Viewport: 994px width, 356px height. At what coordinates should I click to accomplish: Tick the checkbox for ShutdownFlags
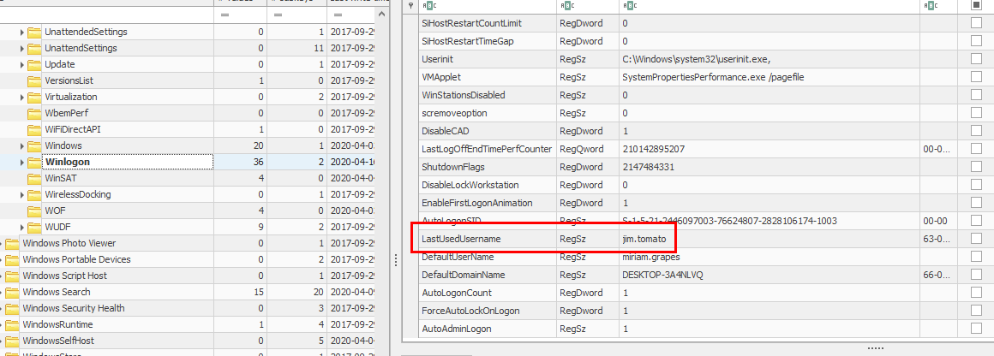tap(976, 167)
